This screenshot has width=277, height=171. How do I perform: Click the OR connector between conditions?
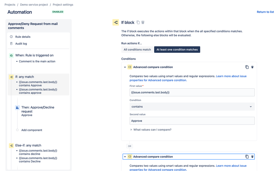pos(129,146)
